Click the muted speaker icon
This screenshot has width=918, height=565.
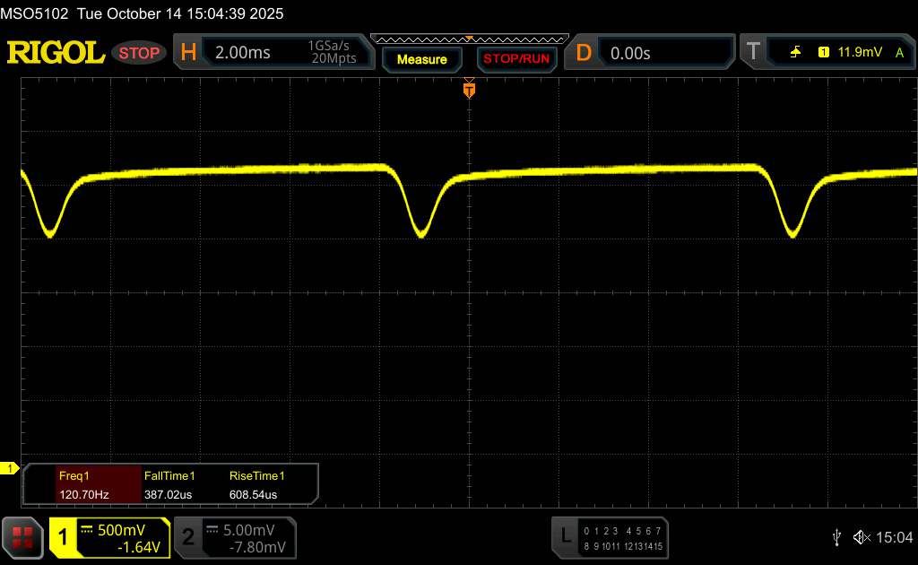click(x=862, y=537)
